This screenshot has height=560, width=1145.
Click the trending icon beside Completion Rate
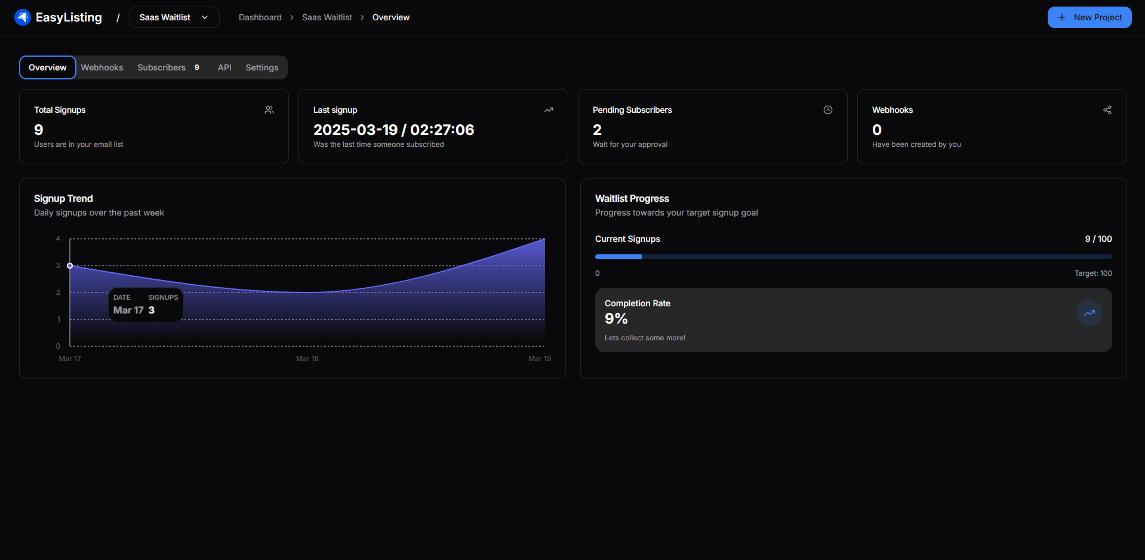(1089, 313)
